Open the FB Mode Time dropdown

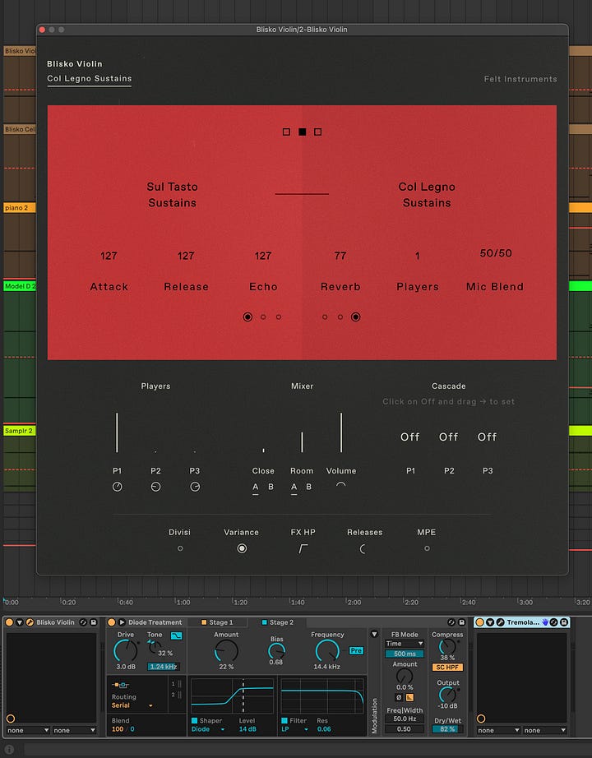[x=405, y=644]
